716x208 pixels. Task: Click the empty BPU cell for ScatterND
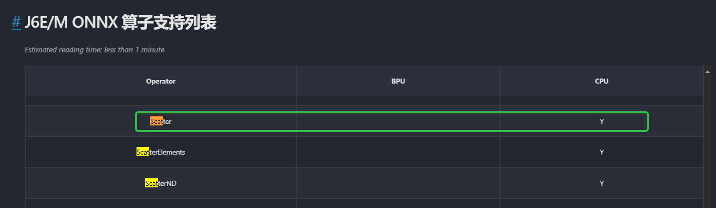click(x=398, y=183)
